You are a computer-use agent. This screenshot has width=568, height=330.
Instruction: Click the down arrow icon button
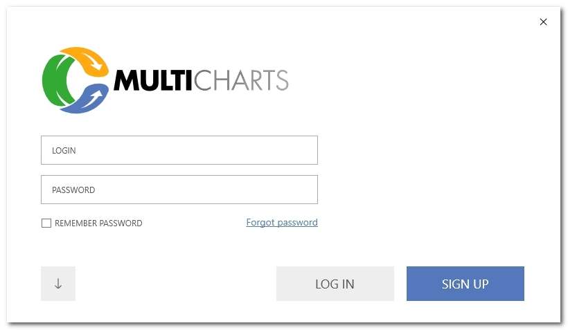point(58,284)
